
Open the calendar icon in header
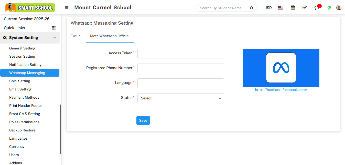tap(293, 8)
